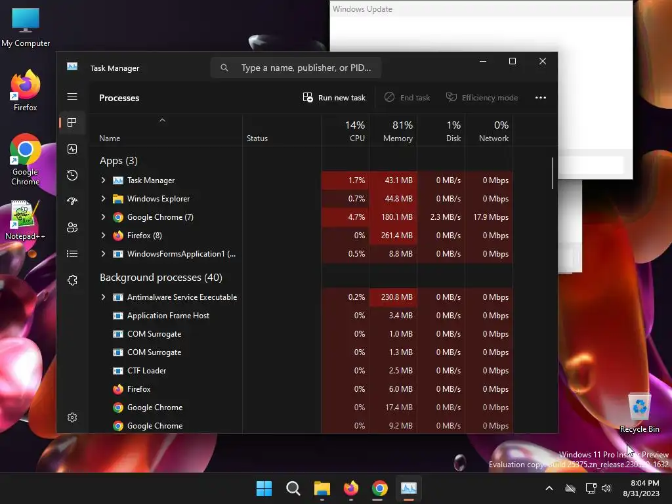
Task: Collapse sort arrow above Name column
Action: [x=162, y=121]
